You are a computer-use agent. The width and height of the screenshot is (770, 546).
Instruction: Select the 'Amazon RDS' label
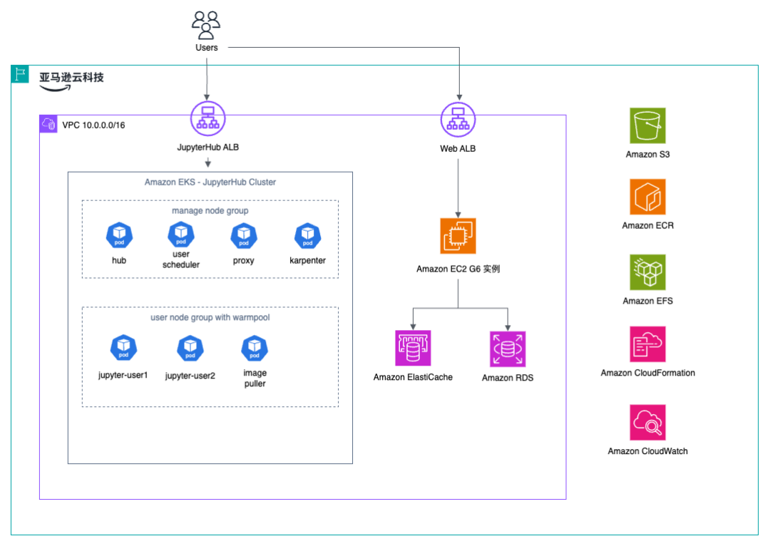pos(508,378)
